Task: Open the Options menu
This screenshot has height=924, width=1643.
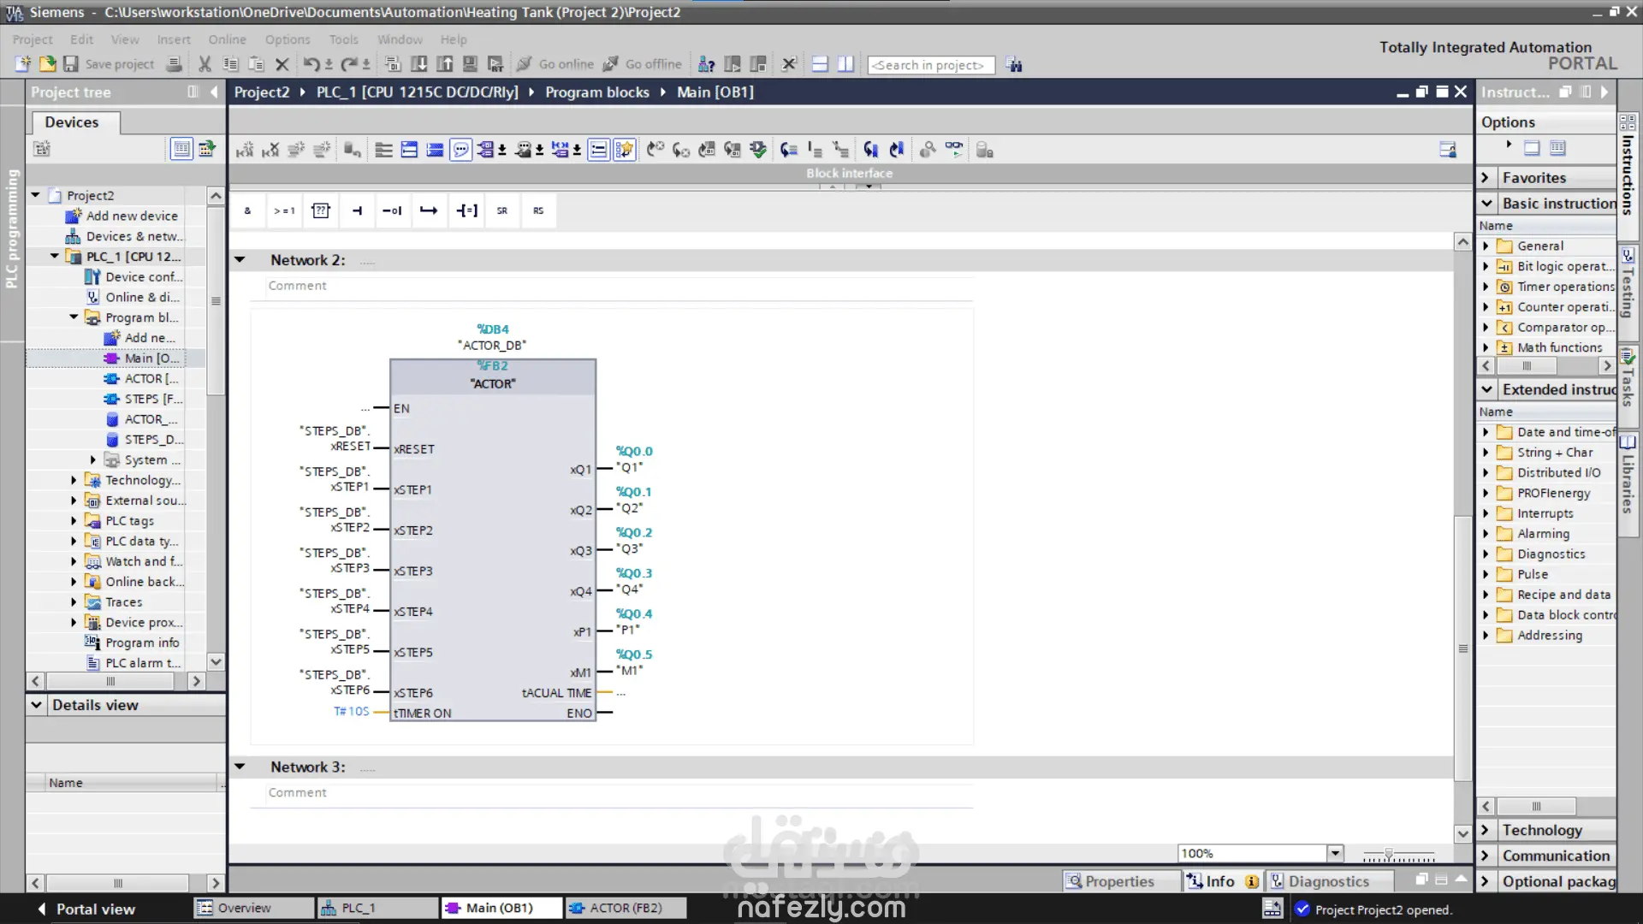Action: 288,39
